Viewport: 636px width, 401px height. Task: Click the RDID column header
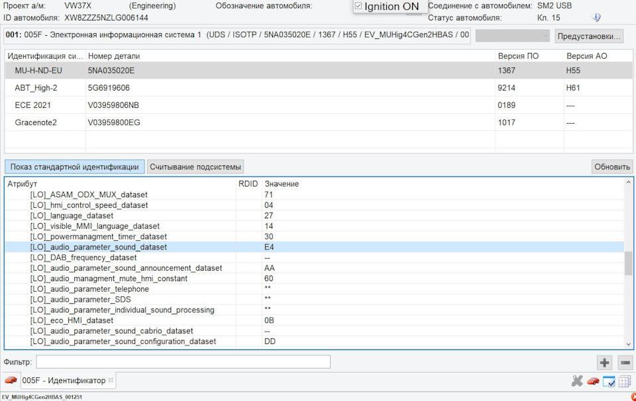[x=248, y=184]
